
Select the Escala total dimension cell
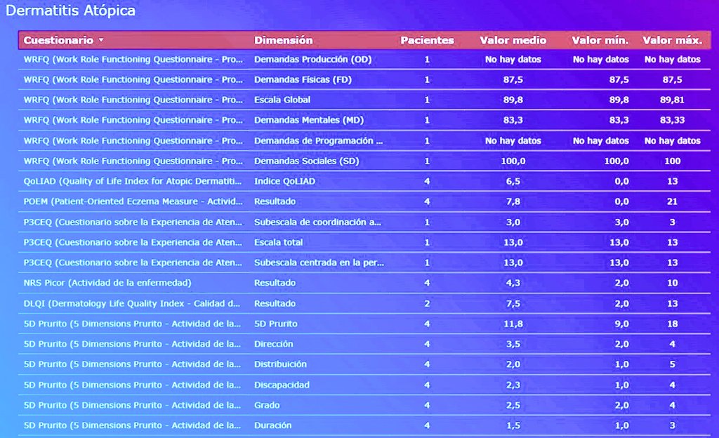278,242
